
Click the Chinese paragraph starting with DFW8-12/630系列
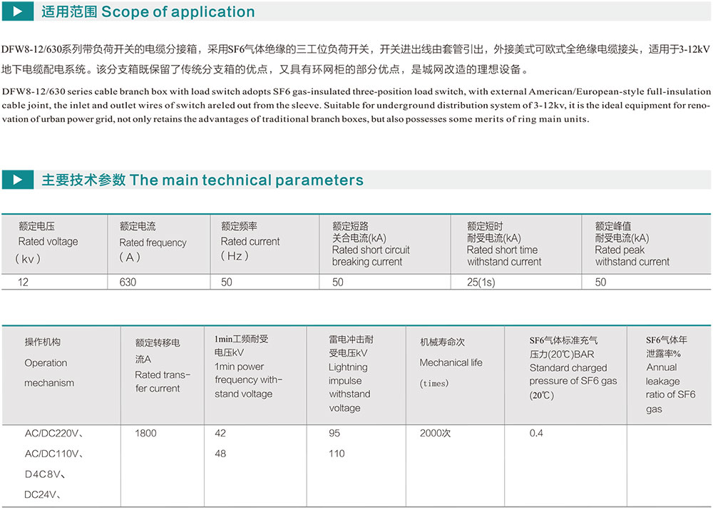[356, 60]
